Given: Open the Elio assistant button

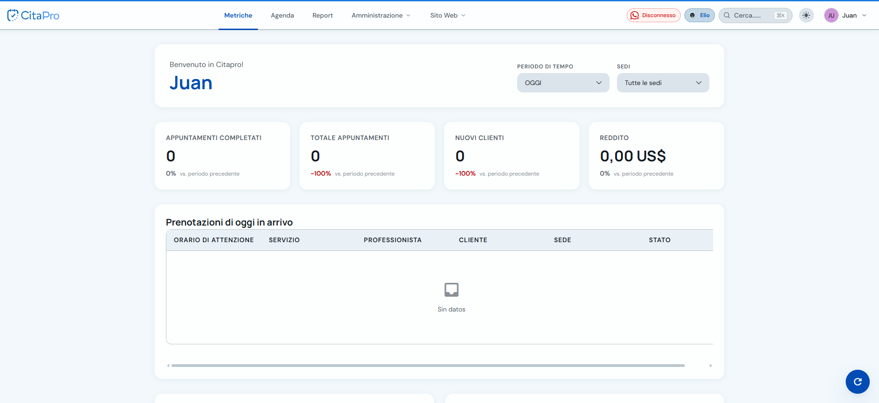Looking at the screenshot, I should [x=700, y=15].
